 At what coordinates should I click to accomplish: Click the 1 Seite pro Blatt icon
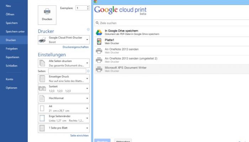click(42, 128)
